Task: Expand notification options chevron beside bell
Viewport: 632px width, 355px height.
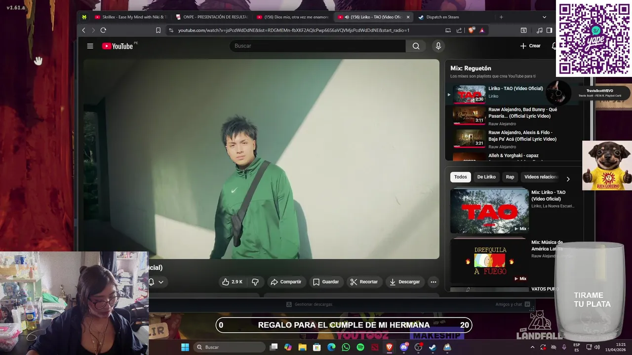Action: (161, 282)
